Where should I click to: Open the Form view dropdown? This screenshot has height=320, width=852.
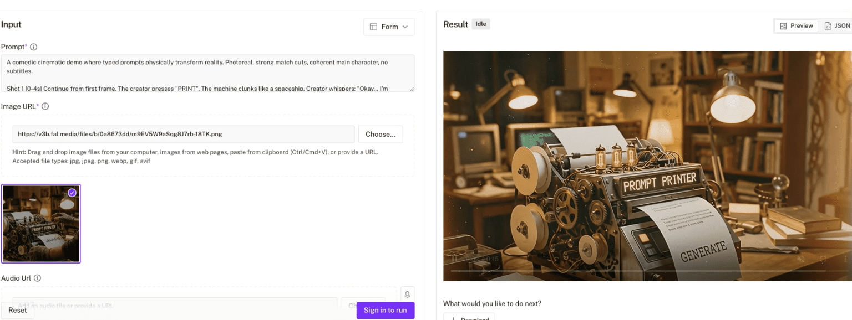pyautogui.click(x=389, y=27)
